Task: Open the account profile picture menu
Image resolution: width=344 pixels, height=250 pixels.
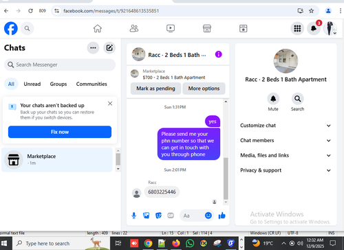Action: [330, 28]
